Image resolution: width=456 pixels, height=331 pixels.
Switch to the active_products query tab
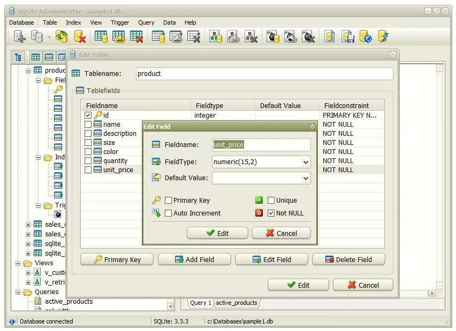pyautogui.click(x=236, y=303)
